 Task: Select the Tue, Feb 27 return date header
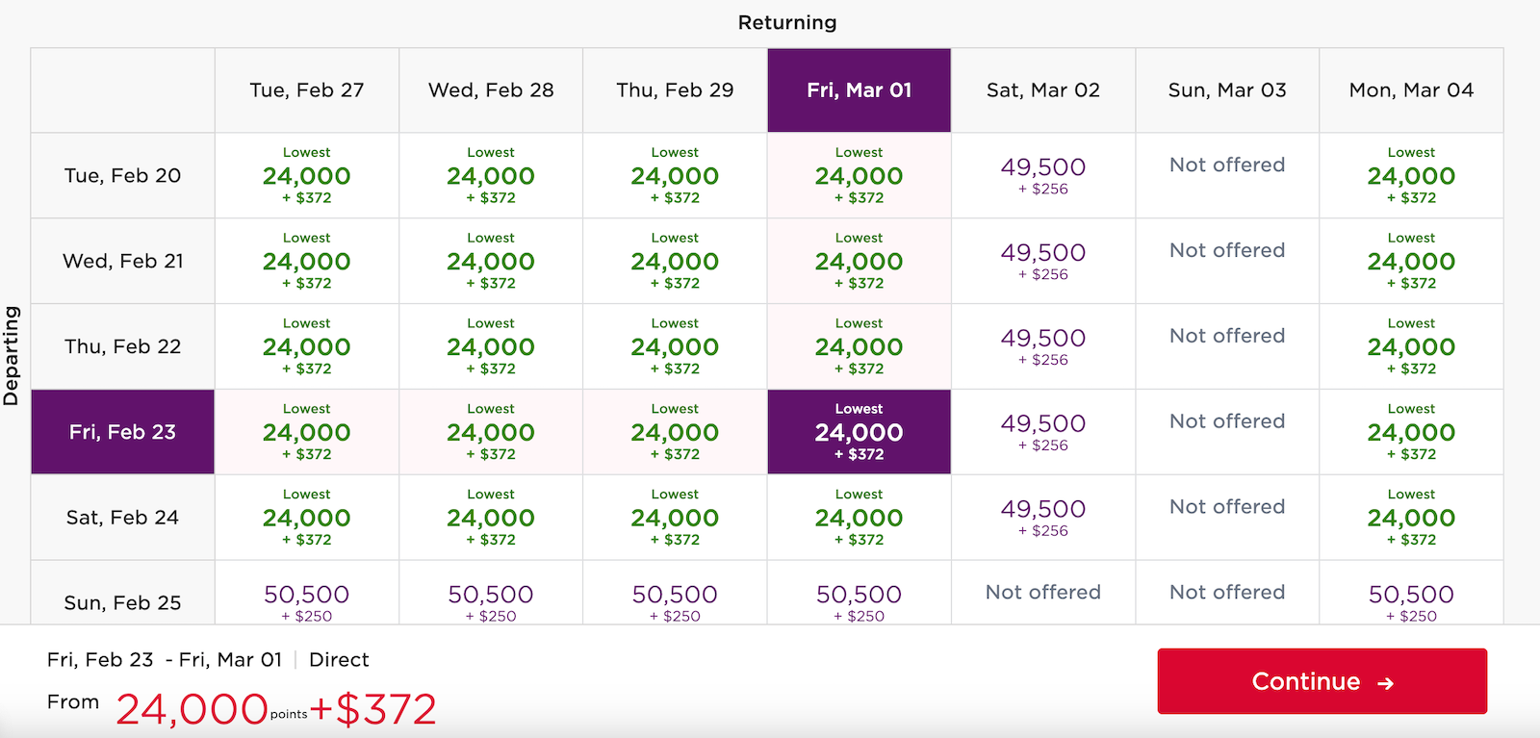tap(306, 89)
